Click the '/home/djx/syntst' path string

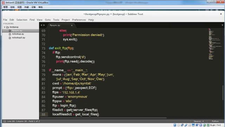coord(77,83)
